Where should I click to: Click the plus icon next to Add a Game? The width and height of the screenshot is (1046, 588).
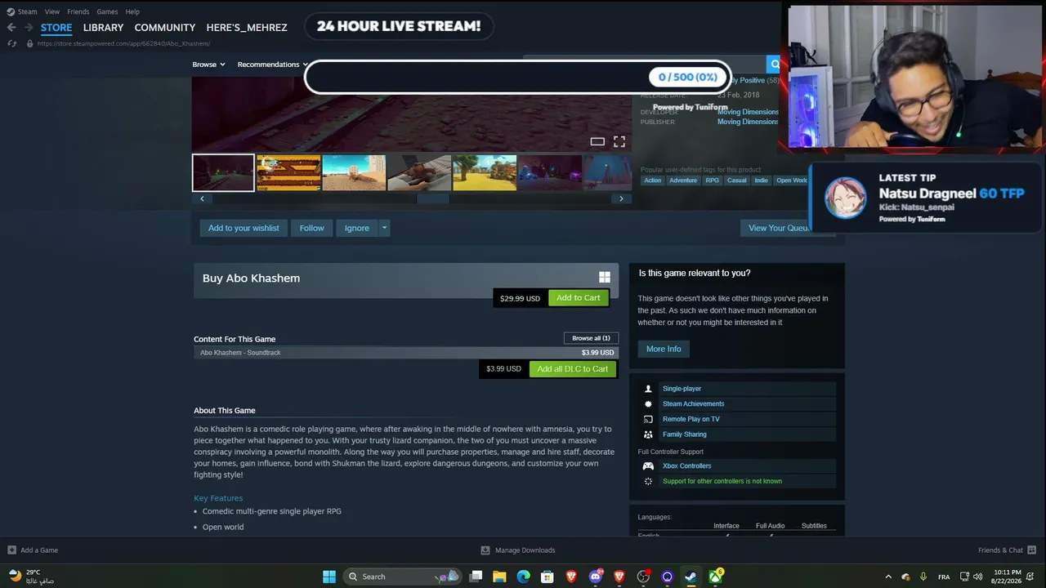pyautogui.click(x=11, y=550)
